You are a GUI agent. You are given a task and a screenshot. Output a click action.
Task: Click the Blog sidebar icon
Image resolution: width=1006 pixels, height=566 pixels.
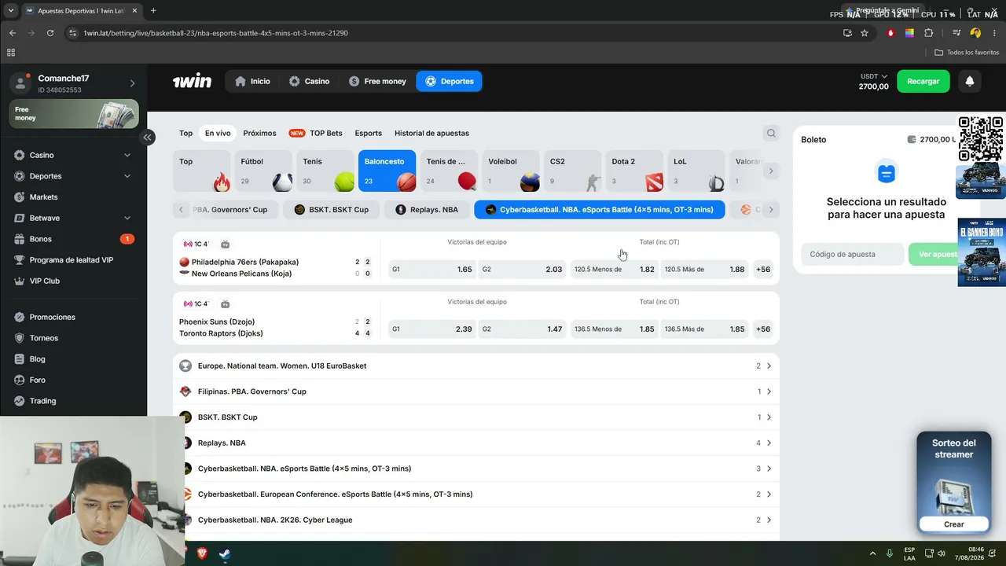click(x=20, y=358)
